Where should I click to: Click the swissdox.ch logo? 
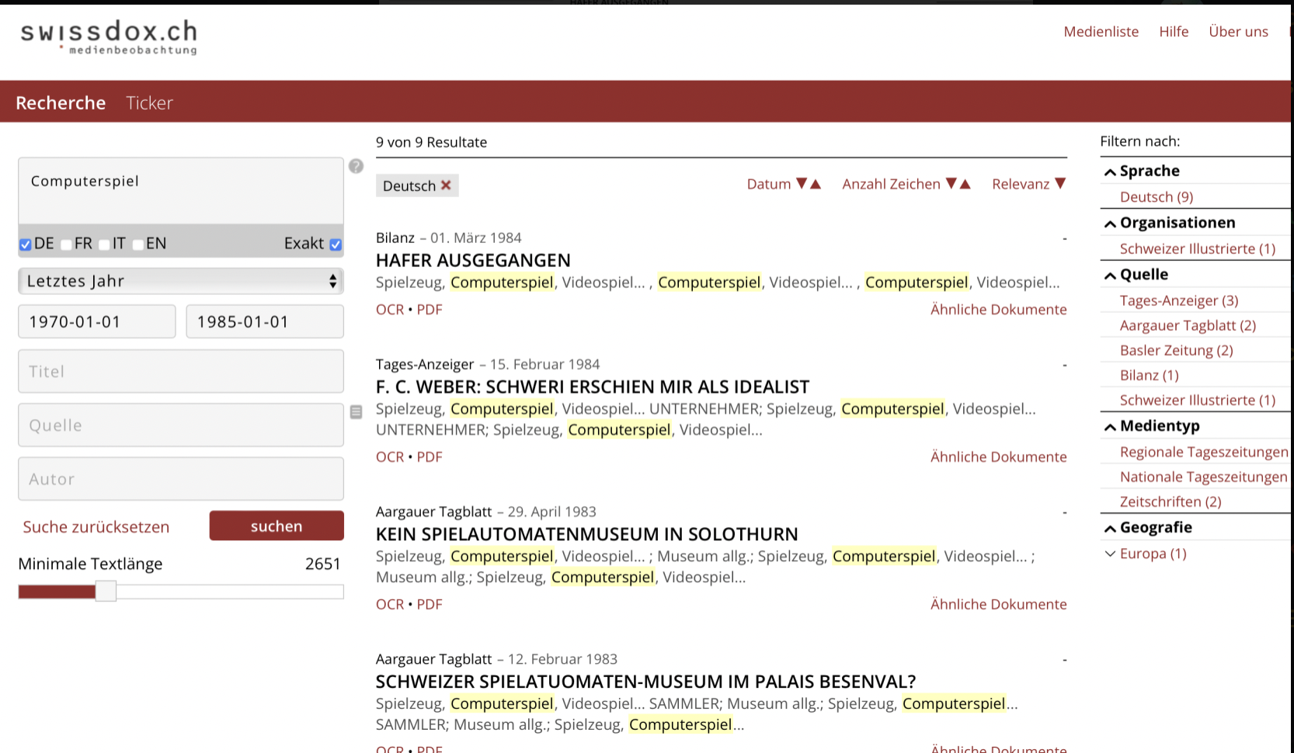click(109, 36)
